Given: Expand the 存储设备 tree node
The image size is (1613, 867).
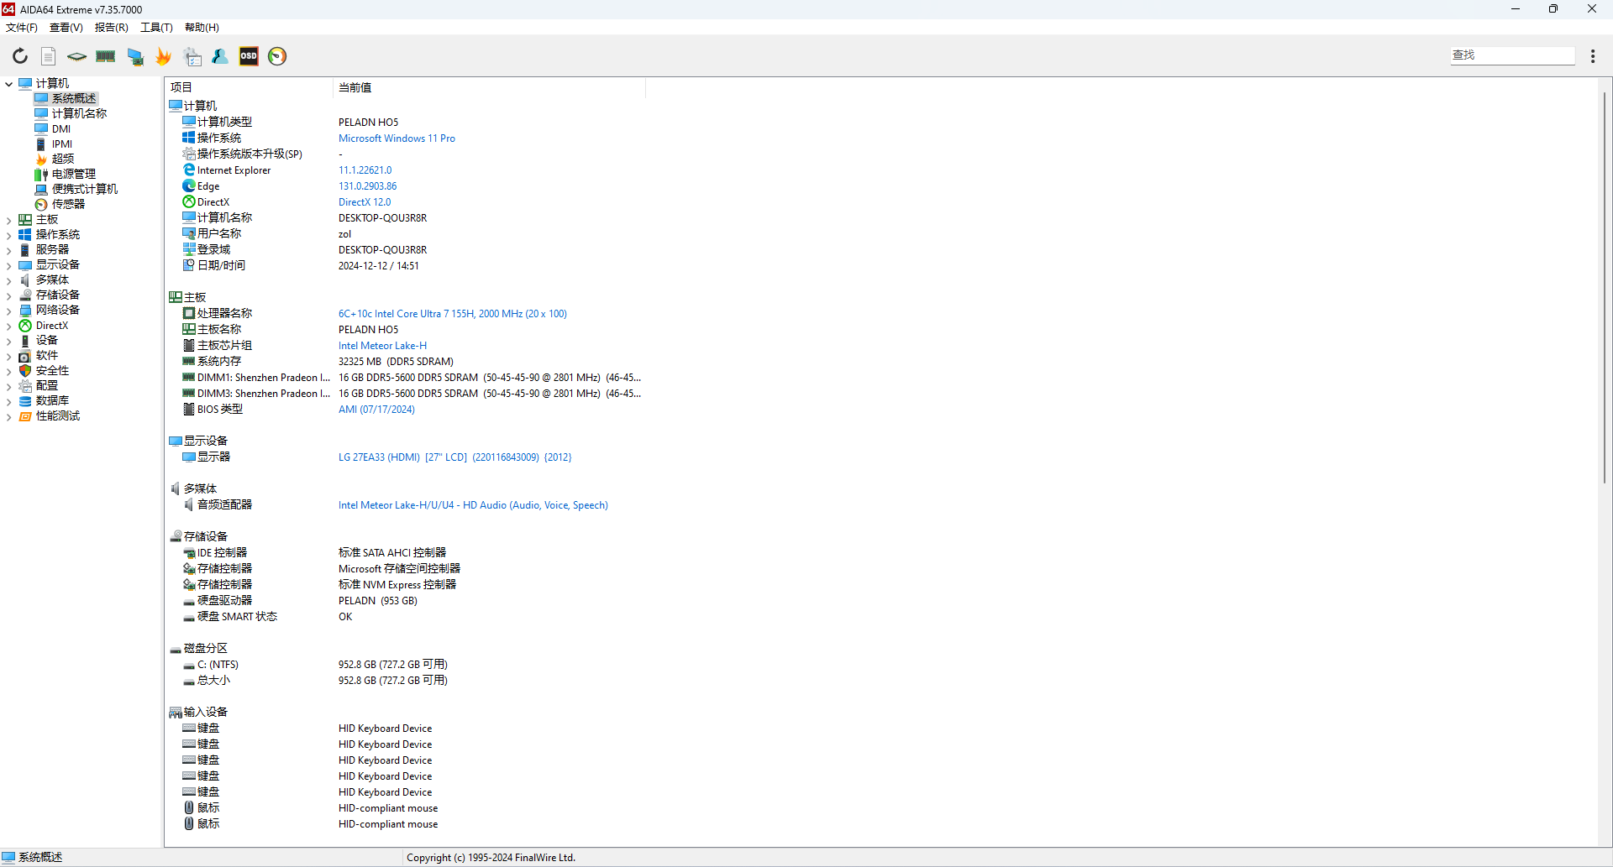Looking at the screenshot, I should [9, 295].
